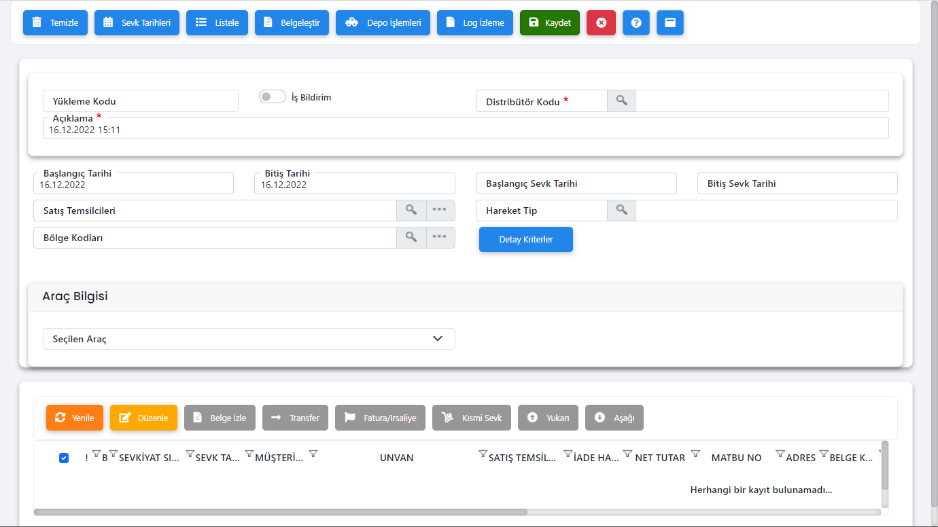
Task: Open Depo İşlemleri in toolbar
Action: pos(383,22)
